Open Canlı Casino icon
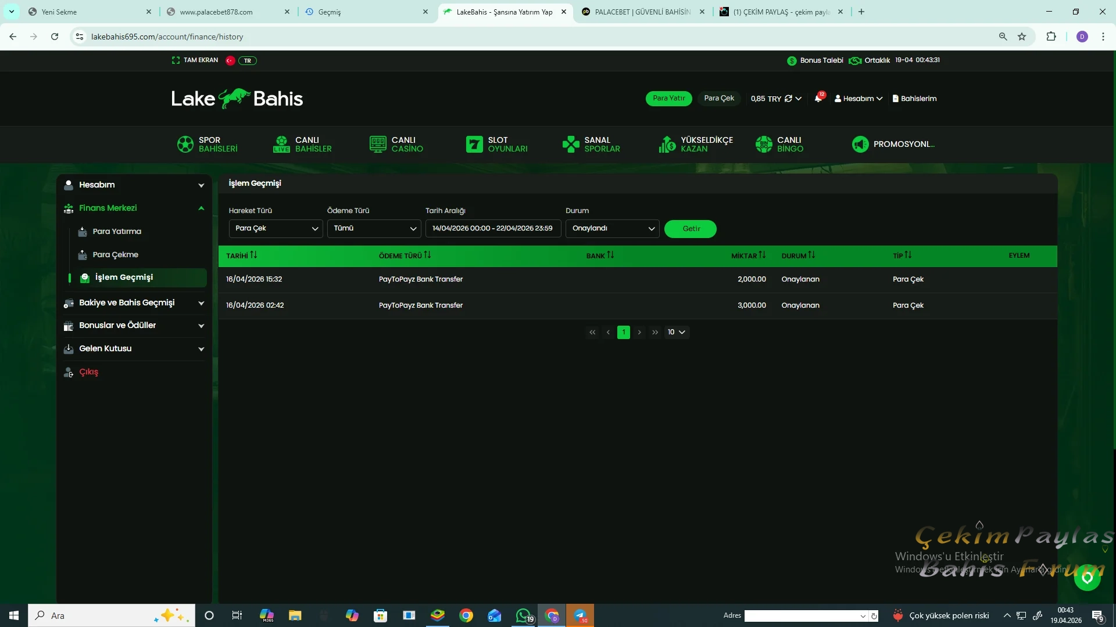This screenshot has height=627, width=1116. [x=378, y=144]
